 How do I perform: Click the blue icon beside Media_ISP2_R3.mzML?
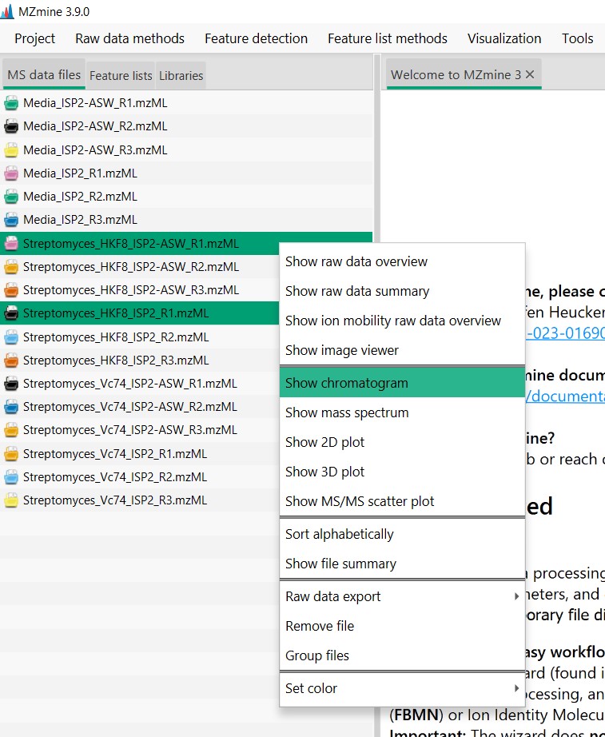[11, 220]
